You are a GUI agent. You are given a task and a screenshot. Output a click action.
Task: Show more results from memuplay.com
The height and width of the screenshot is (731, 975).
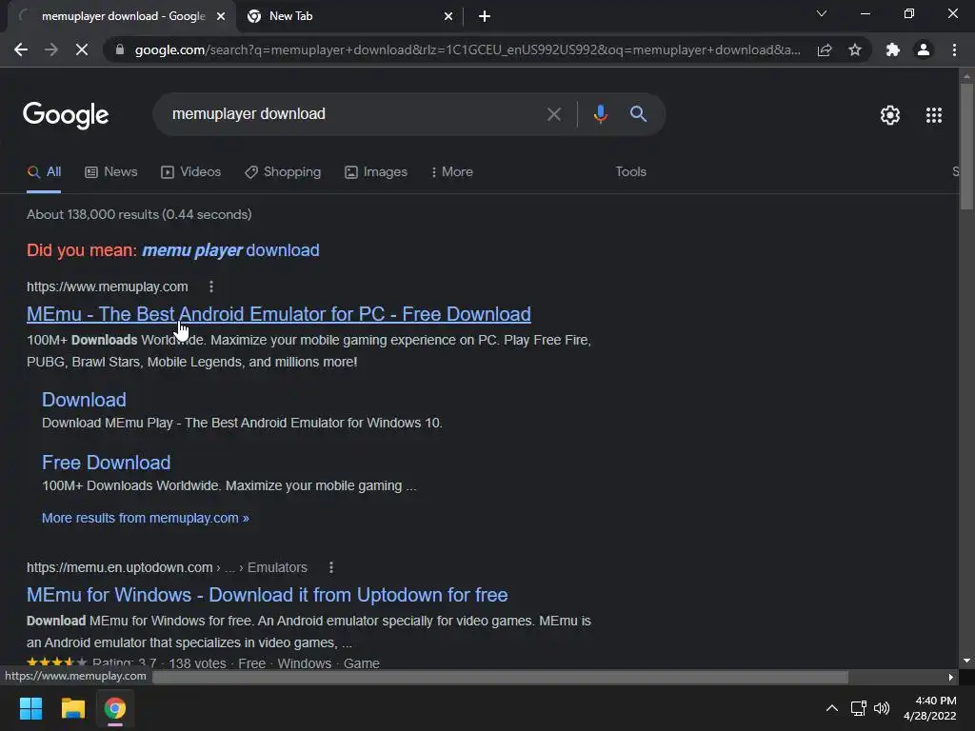[x=146, y=518]
